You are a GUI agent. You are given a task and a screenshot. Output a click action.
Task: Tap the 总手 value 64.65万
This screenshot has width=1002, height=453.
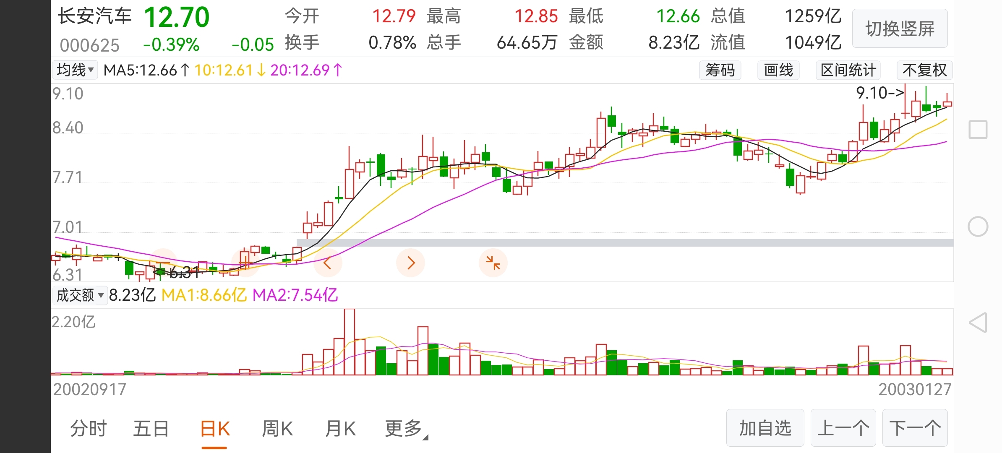[x=527, y=42]
